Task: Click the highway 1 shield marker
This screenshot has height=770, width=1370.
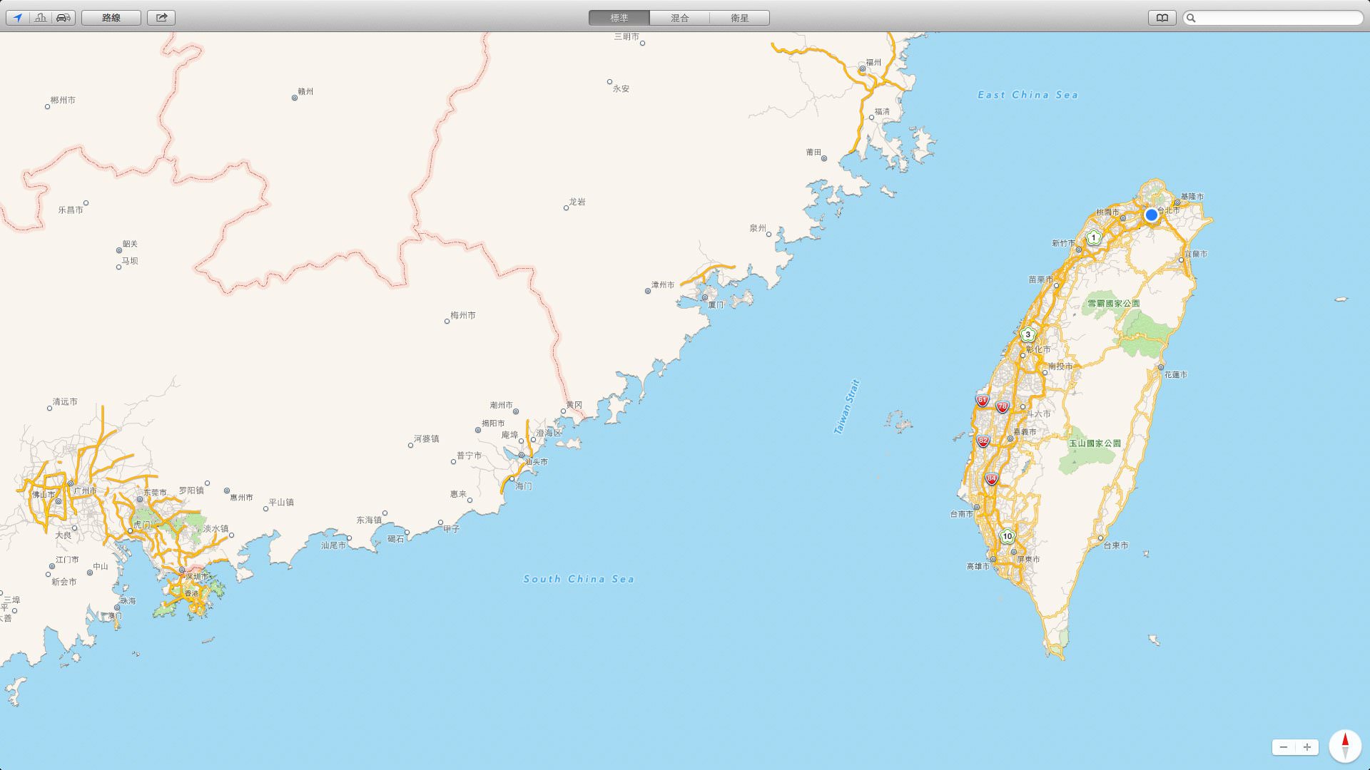Action: pos(1093,237)
